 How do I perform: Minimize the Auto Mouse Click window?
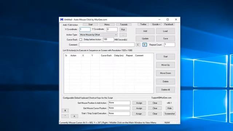(x=159, y=20)
